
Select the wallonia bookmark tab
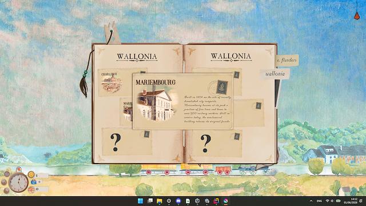275,74
